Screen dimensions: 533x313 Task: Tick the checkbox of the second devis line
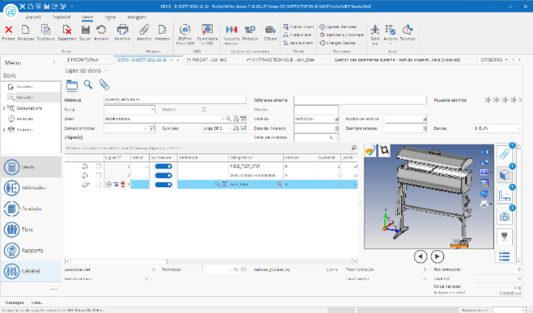click(x=99, y=176)
